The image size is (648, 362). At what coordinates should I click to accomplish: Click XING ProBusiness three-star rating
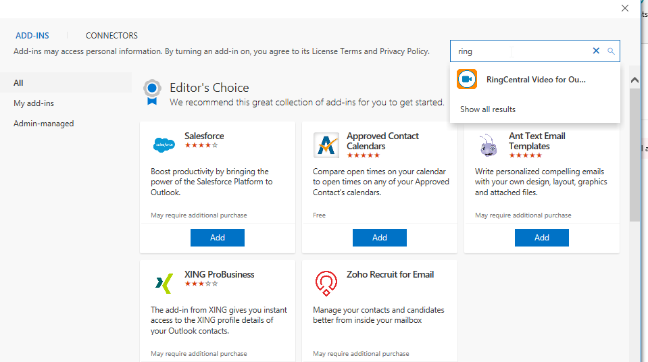(201, 284)
